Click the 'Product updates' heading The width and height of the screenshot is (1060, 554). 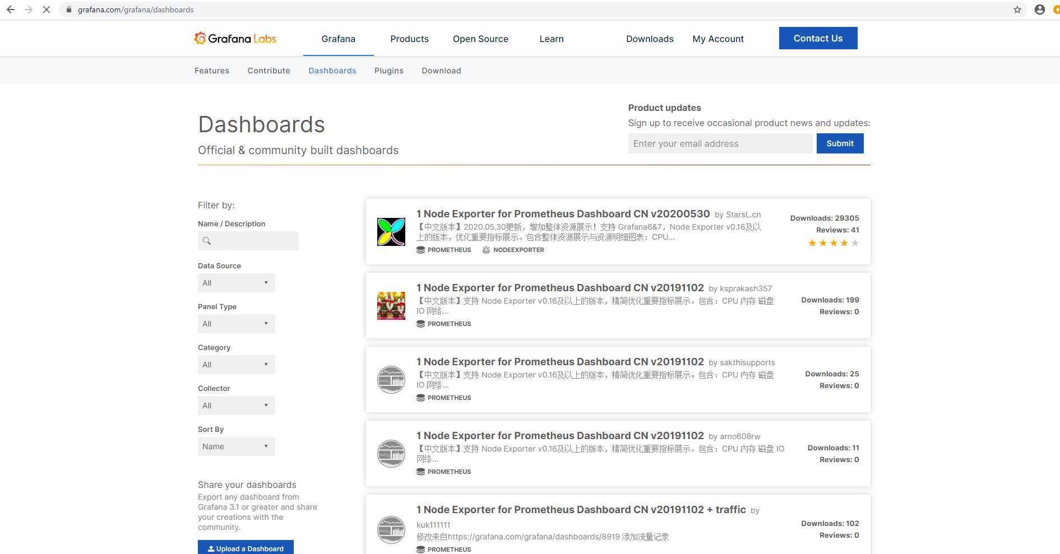pyautogui.click(x=664, y=108)
